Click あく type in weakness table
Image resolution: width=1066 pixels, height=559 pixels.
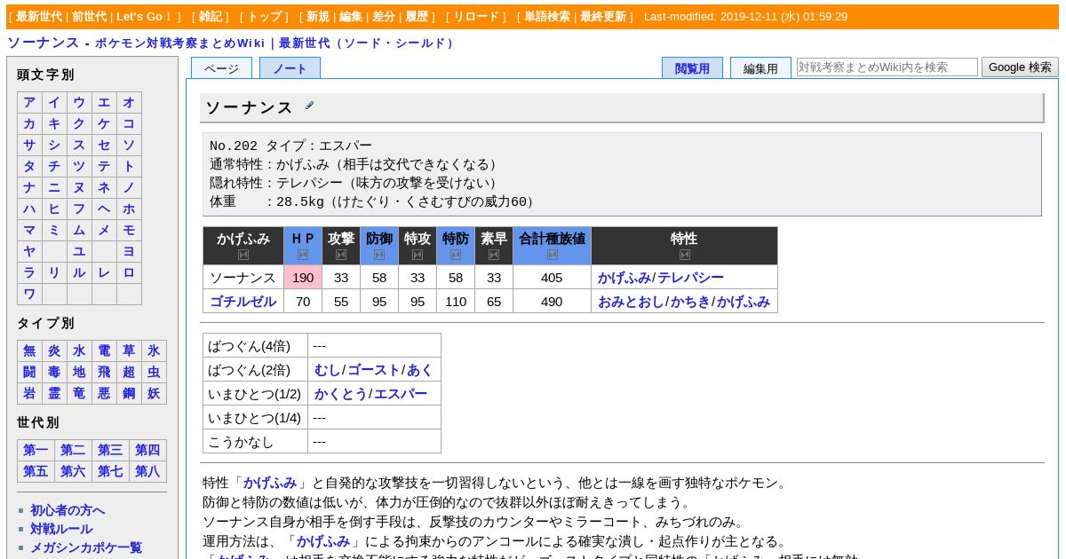point(419,370)
